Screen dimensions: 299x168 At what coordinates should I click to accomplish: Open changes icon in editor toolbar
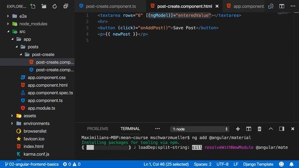tap(271, 6)
